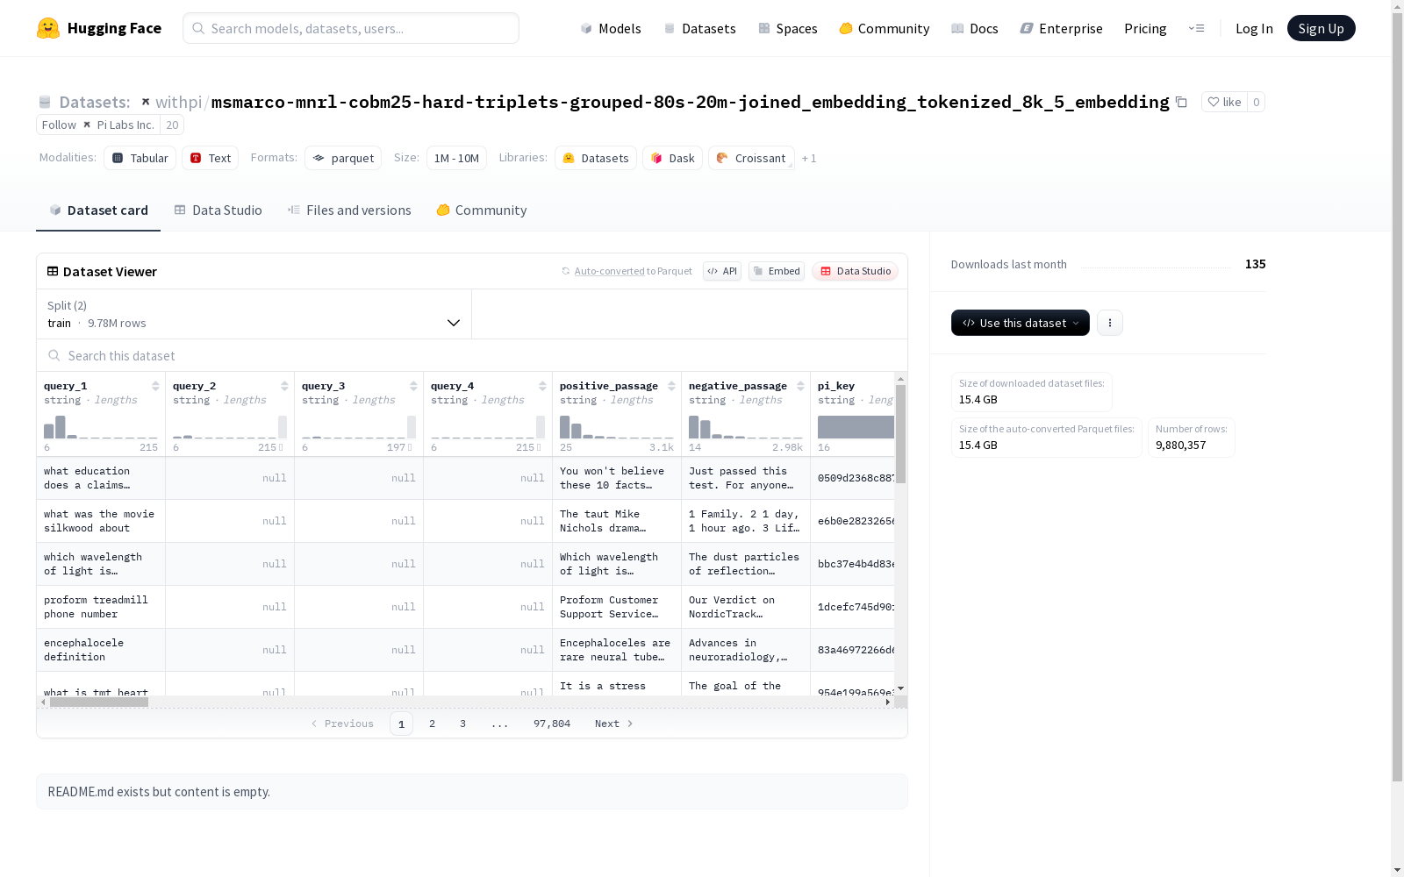
Task: Click the 'The dust particles of reflection' cell
Action: click(746, 564)
